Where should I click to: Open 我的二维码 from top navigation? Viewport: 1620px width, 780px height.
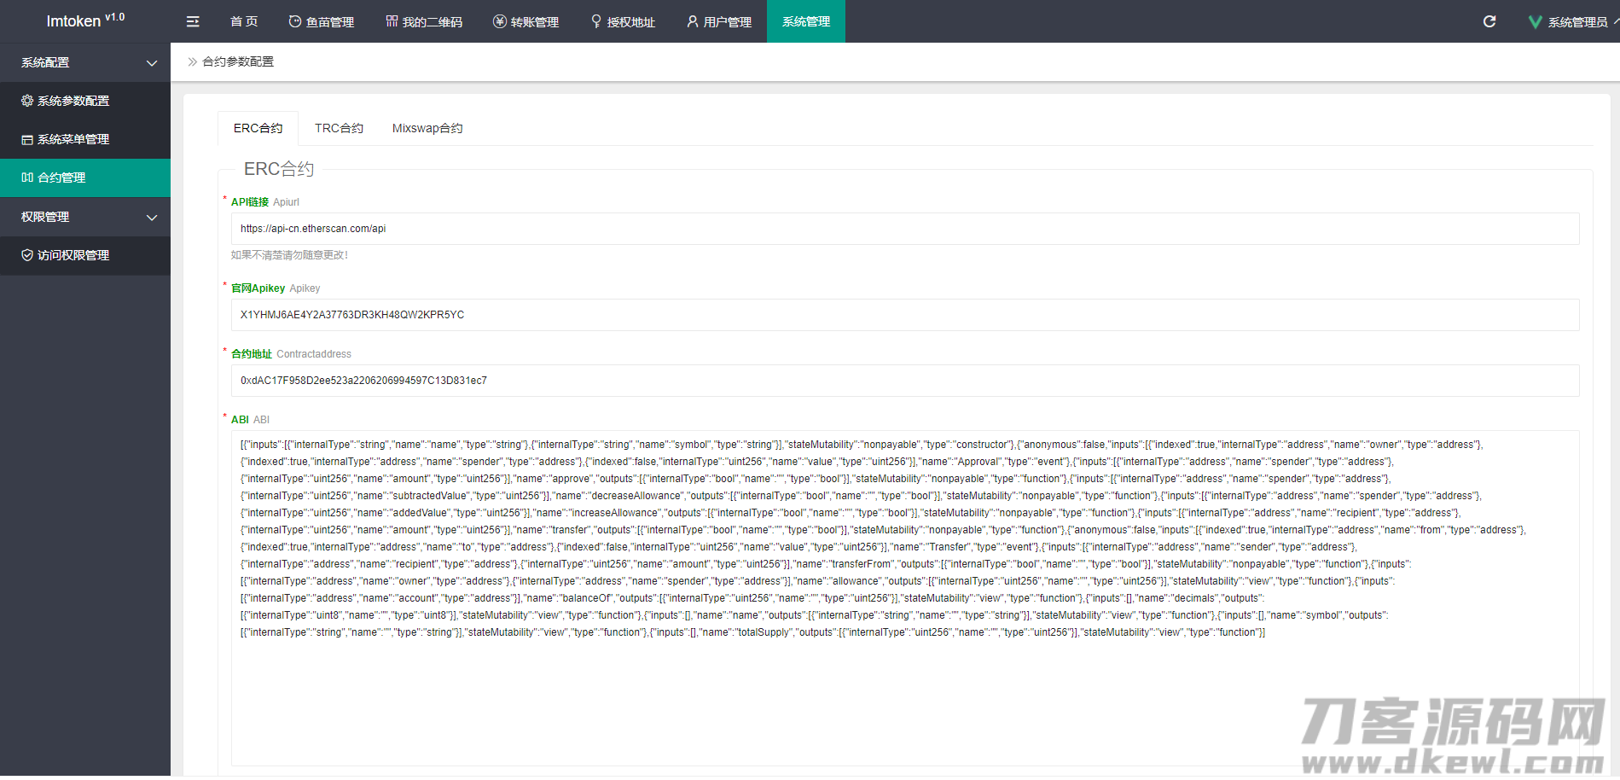point(423,21)
